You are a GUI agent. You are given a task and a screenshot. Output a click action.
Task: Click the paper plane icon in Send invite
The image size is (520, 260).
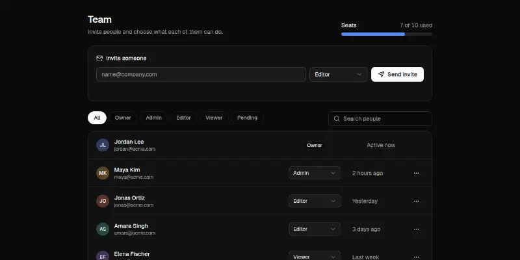coord(381,74)
